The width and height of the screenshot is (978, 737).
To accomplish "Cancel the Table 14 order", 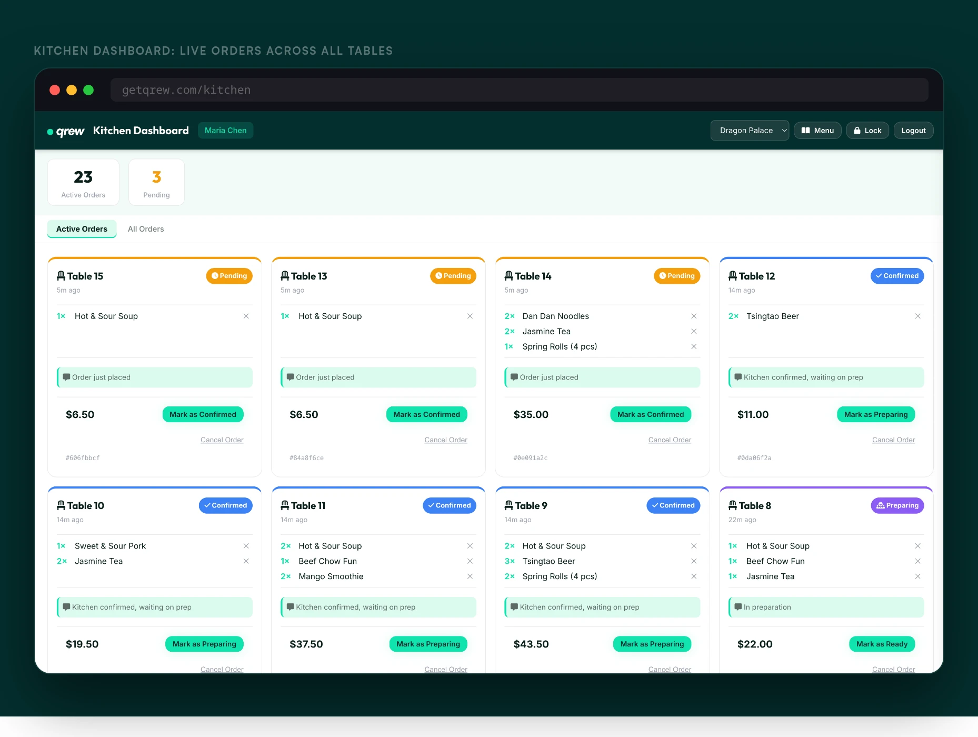I will pos(670,440).
